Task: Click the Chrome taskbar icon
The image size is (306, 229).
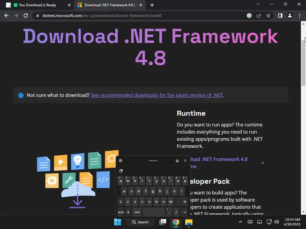Action: click(x=176, y=222)
